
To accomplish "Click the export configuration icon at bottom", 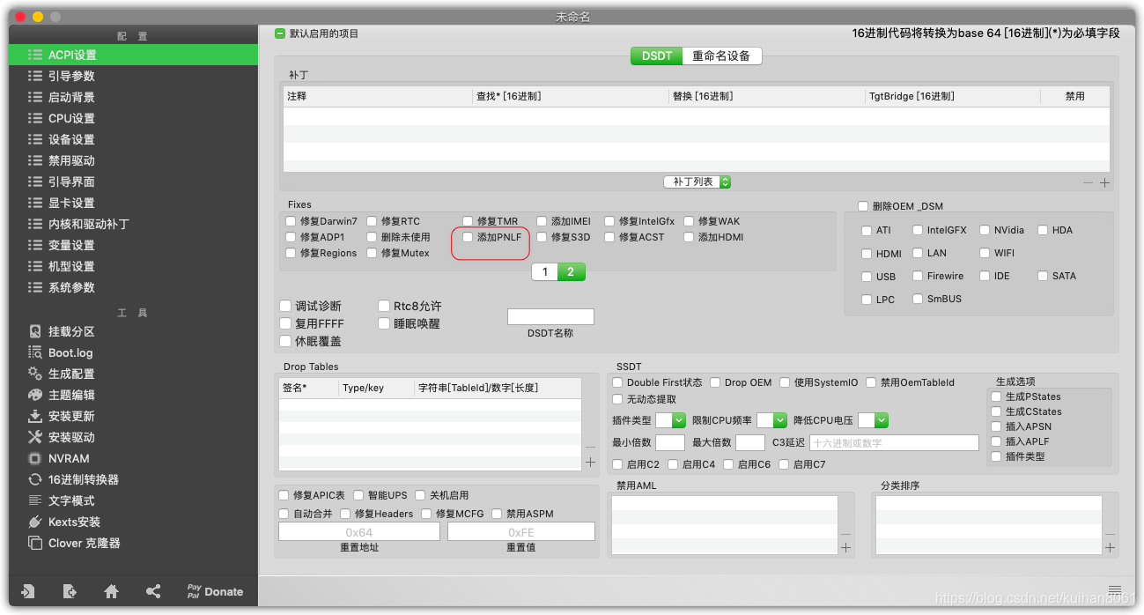I will point(70,591).
